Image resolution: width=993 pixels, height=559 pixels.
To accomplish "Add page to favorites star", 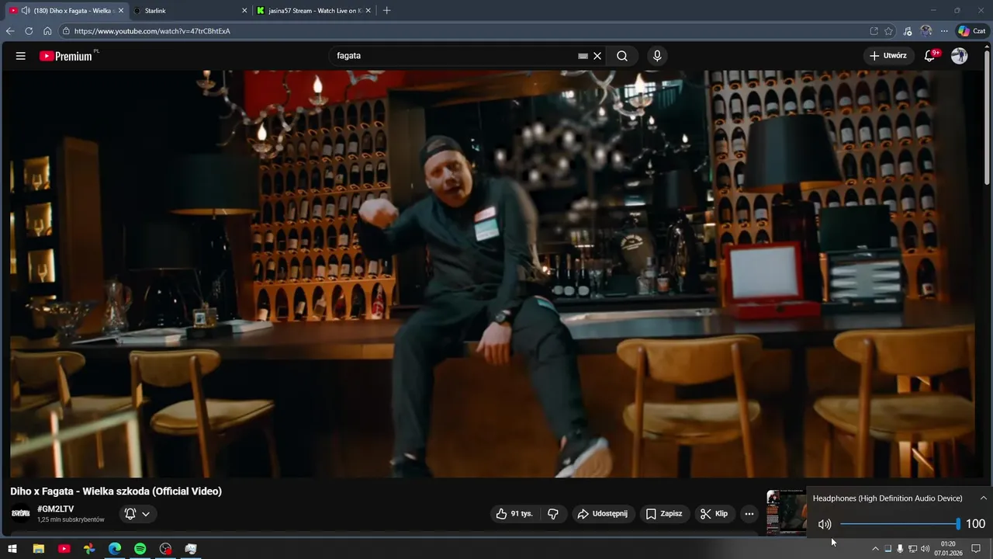I will coord(889,31).
